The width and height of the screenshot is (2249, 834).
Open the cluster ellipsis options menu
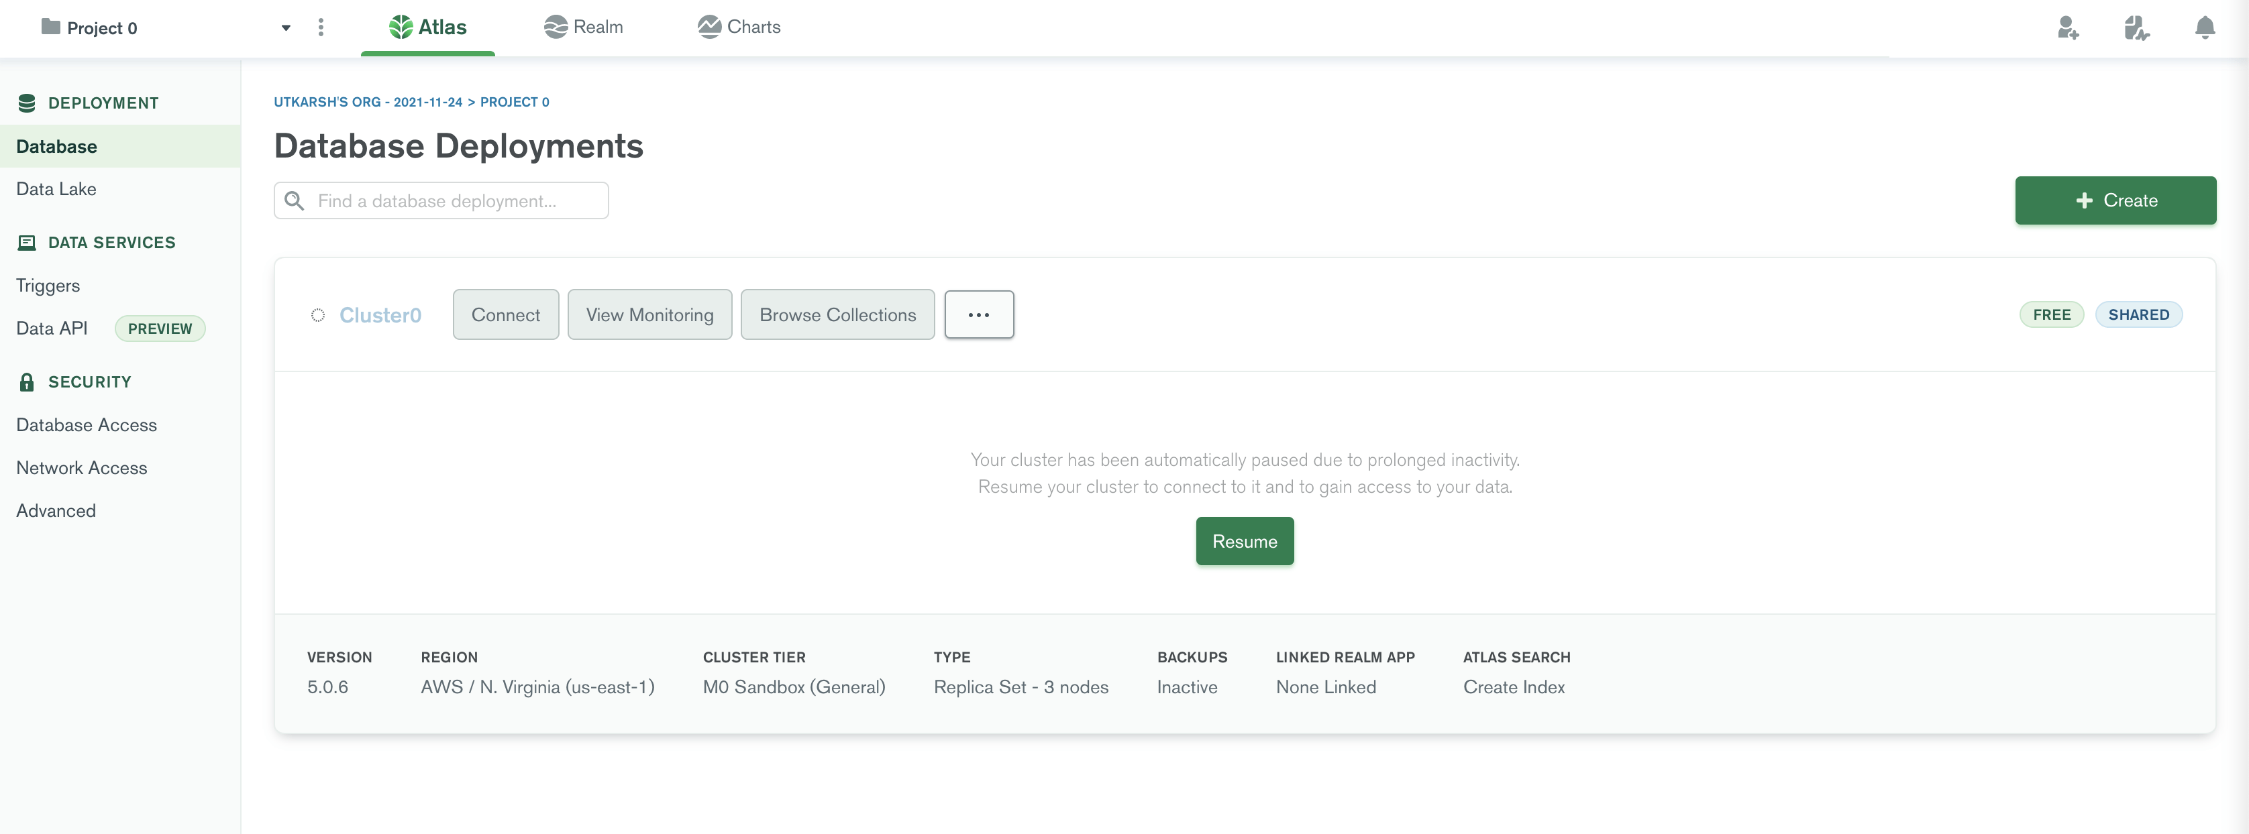click(979, 315)
